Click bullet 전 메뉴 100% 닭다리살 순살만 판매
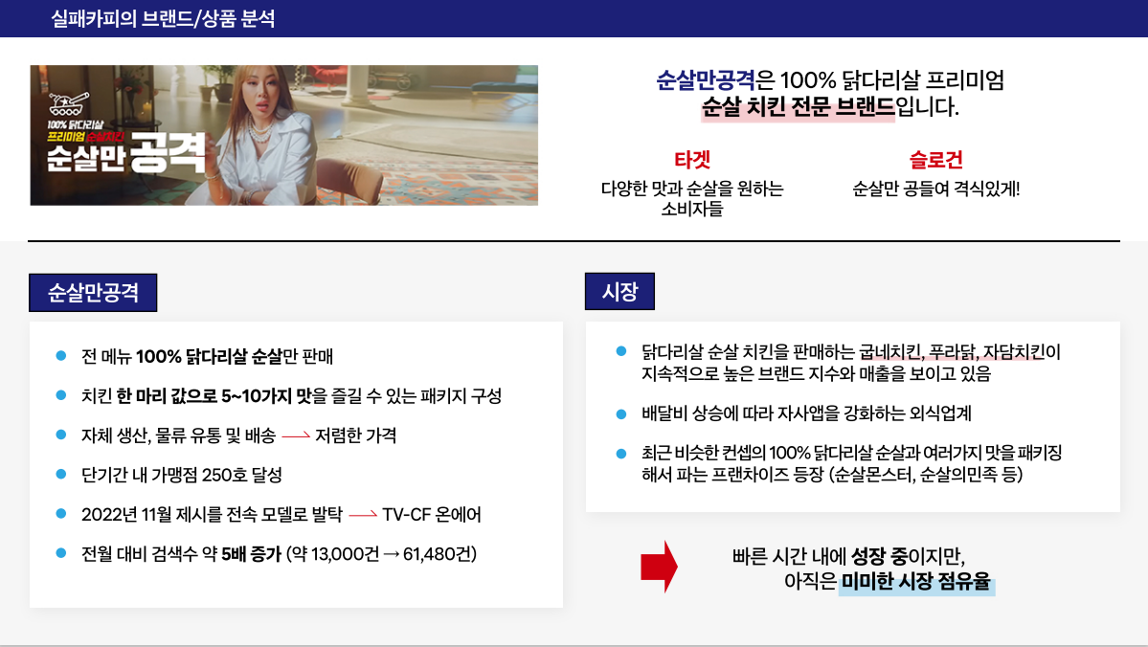 pos(207,356)
